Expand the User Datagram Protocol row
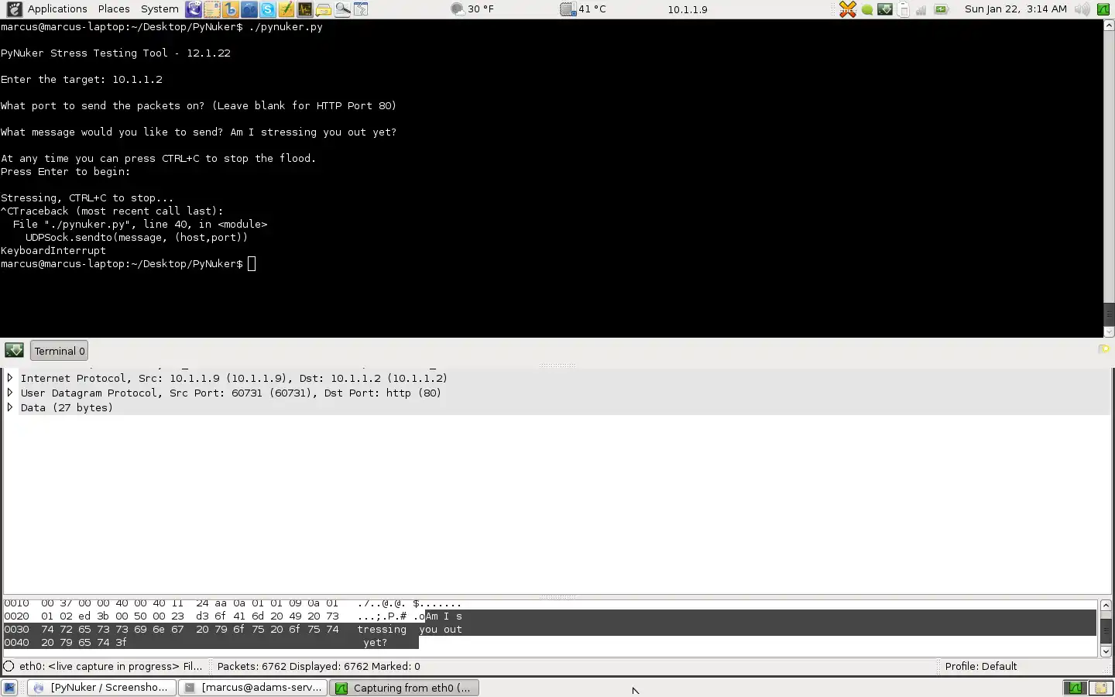Screen dimensions: 1115x697 10,393
